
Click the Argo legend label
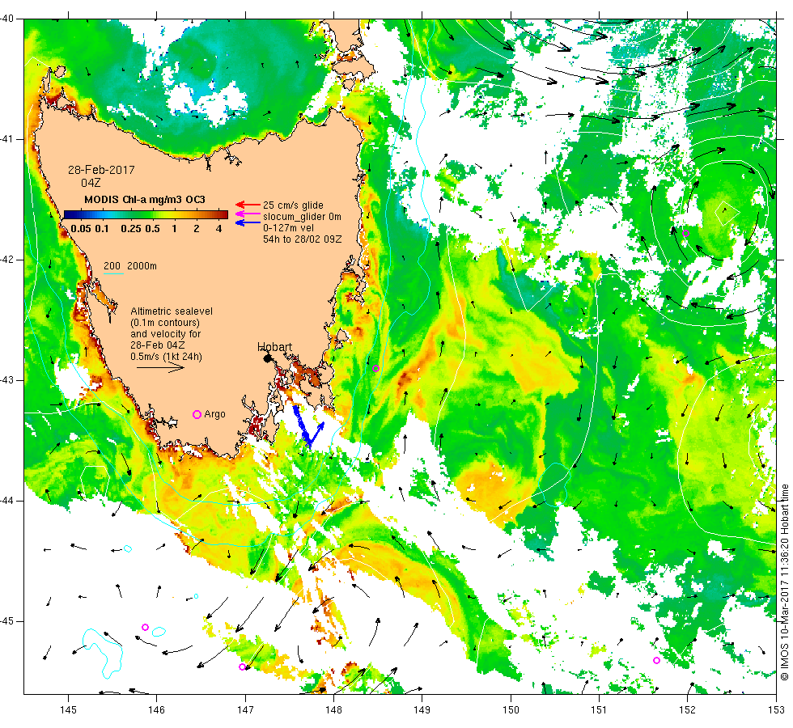215,414
